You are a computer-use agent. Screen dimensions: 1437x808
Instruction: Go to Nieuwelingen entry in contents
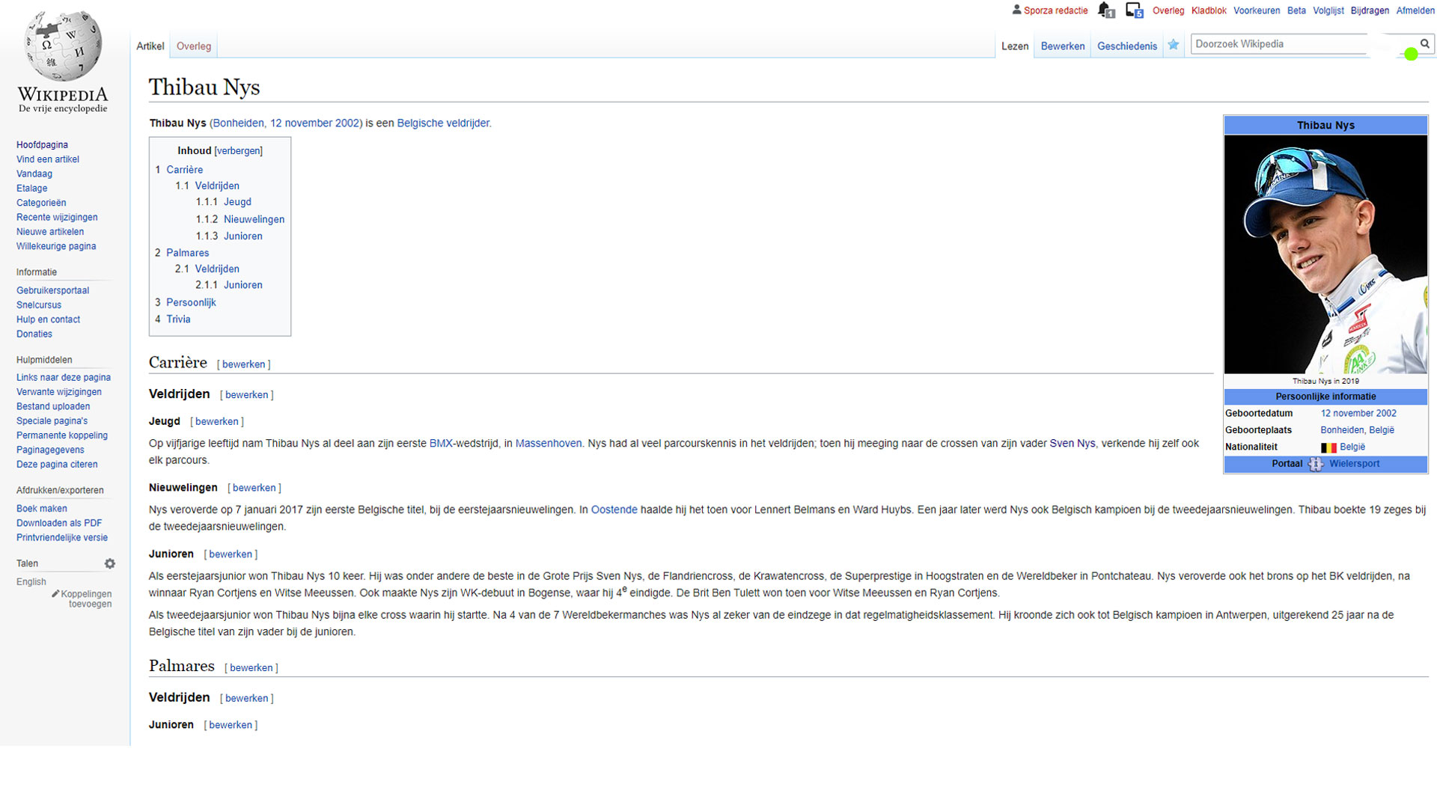tap(254, 219)
